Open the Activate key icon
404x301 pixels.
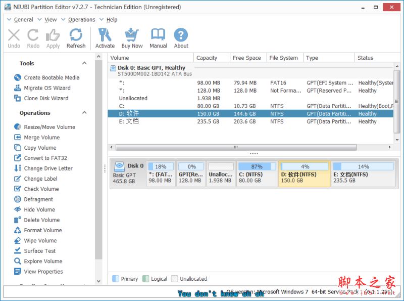point(105,35)
